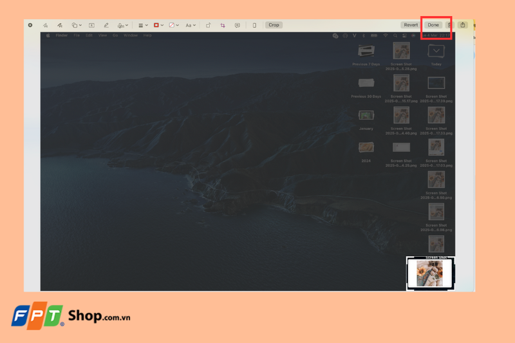Expand the Today stack with chevron
The image size is (515, 343).
[x=436, y=51]
